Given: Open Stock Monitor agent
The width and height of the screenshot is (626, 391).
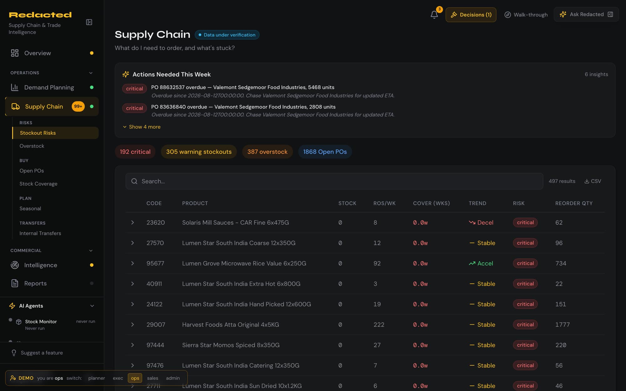Looking at the screenshot, I should click(52, 324).
